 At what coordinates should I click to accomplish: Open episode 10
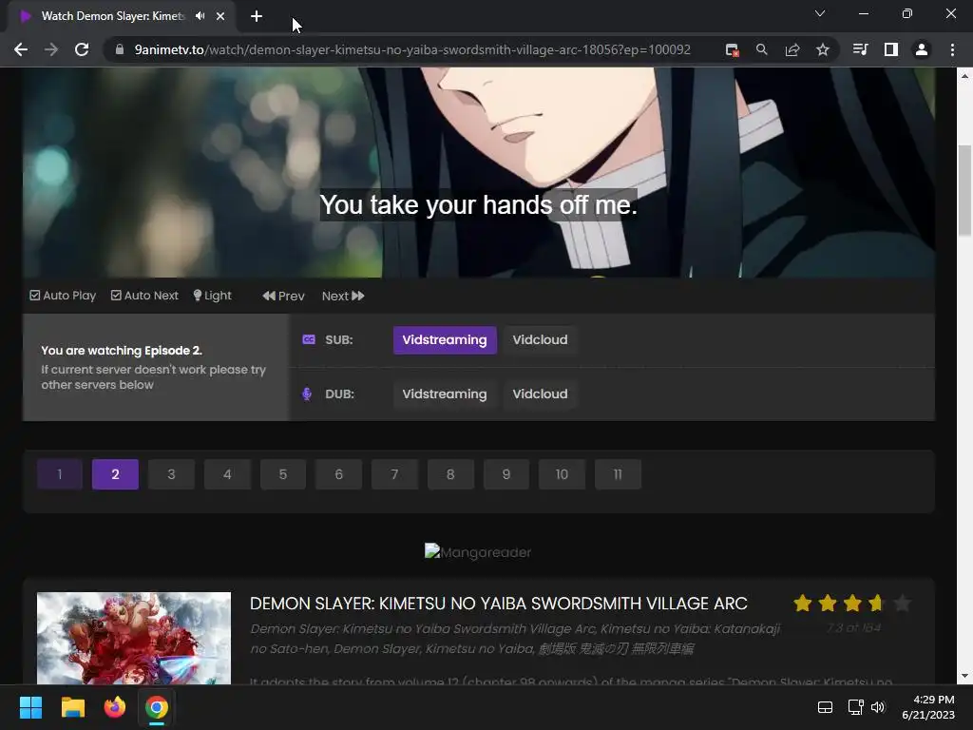[x=563, y=474]
